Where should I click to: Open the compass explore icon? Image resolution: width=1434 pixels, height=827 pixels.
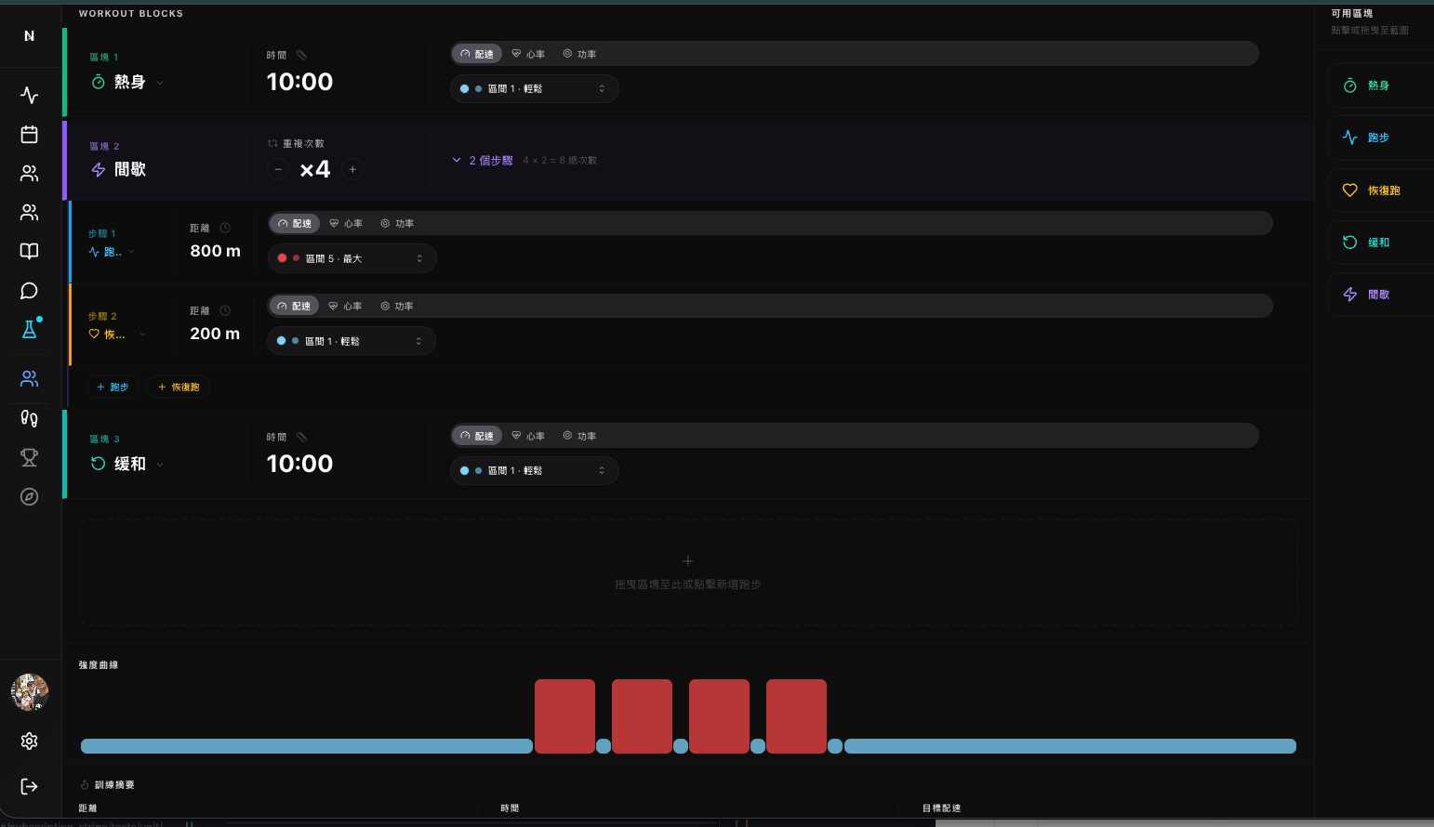pyautogui.click(x=29, y=496)
